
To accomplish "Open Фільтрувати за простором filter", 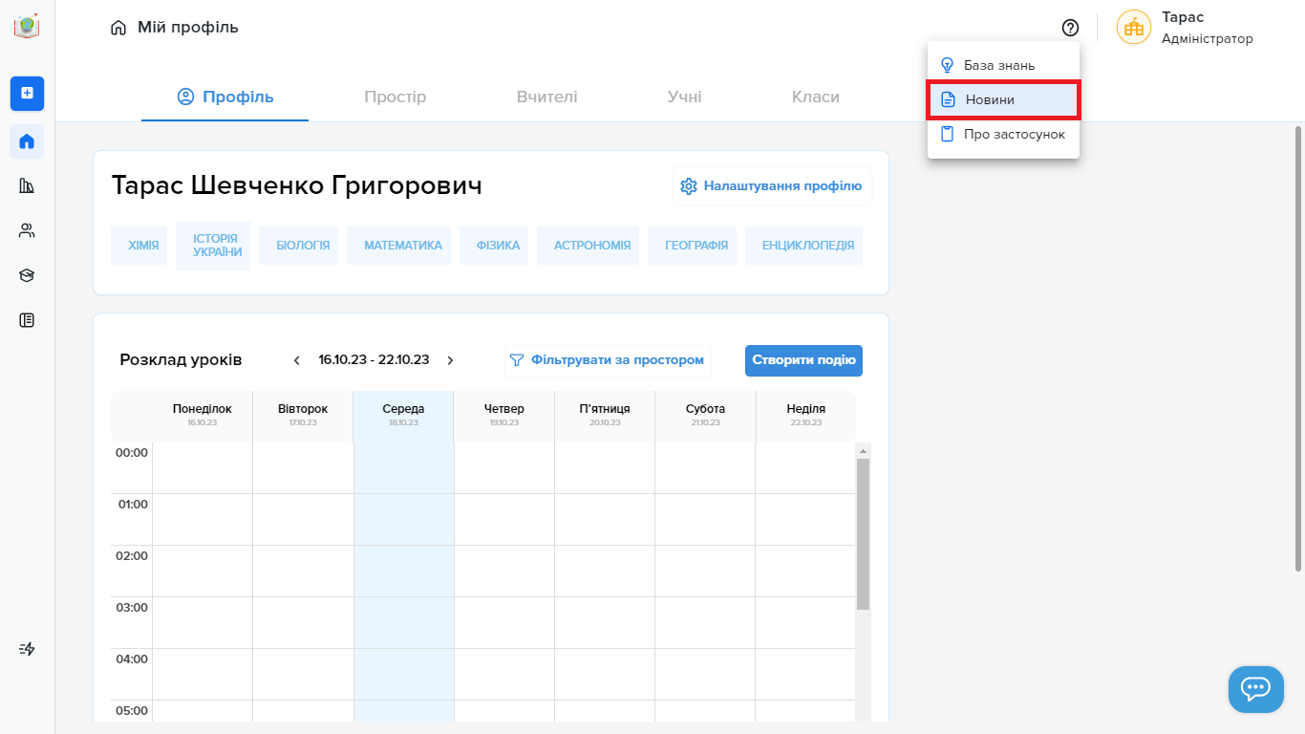I will tap(608, 360).
